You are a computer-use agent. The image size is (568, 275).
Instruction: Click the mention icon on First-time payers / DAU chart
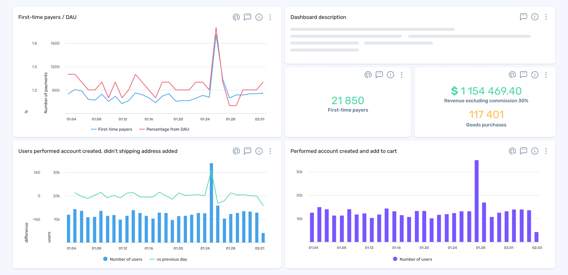(236, 17)
